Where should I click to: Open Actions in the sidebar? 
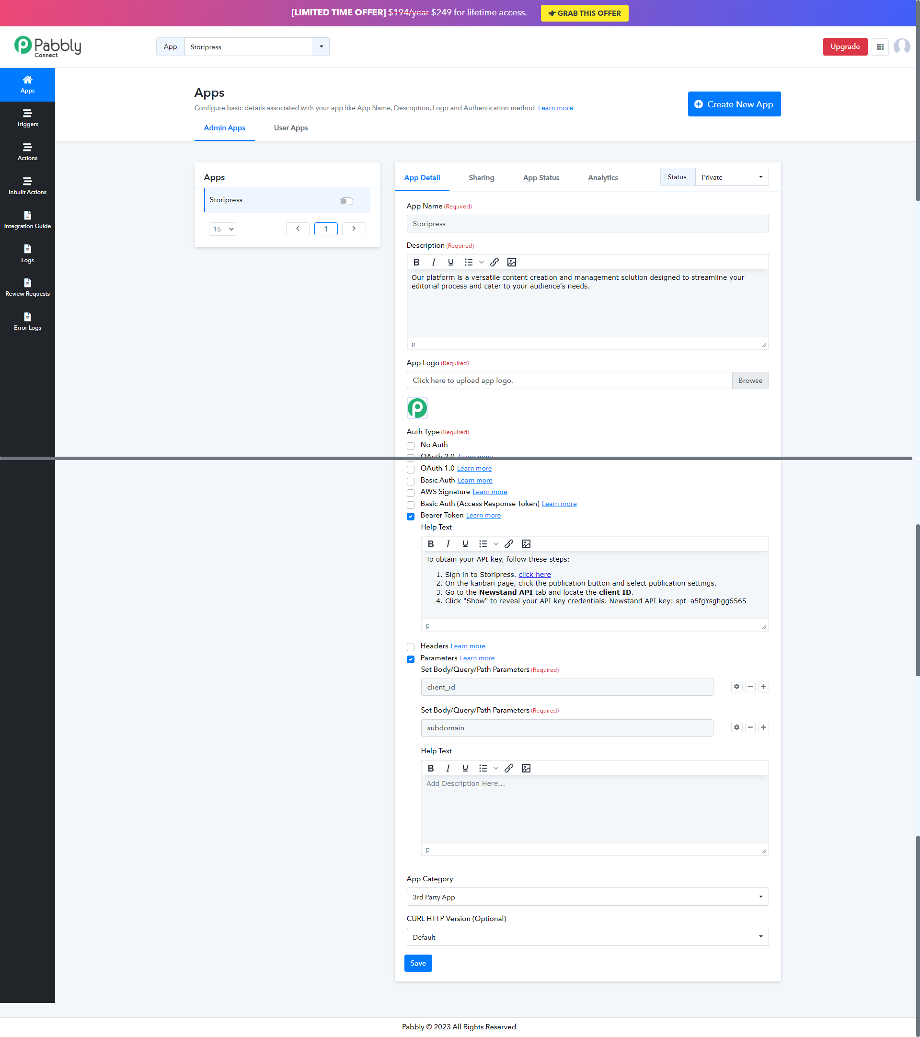point(27,152)
